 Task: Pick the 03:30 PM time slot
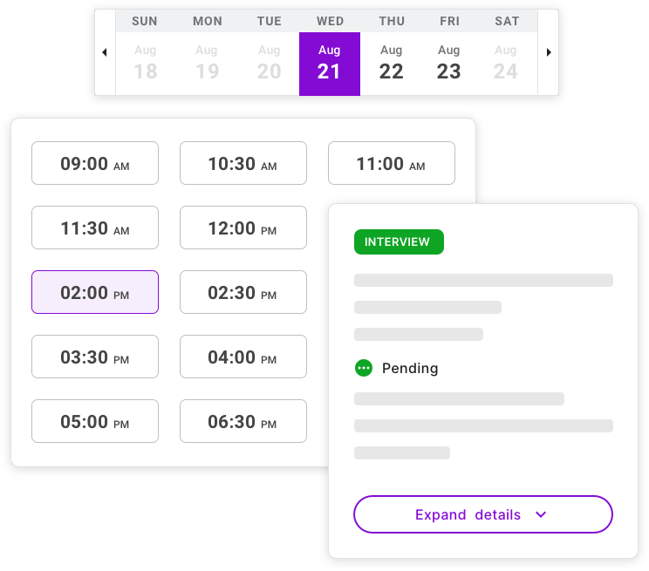coord(95,357)
